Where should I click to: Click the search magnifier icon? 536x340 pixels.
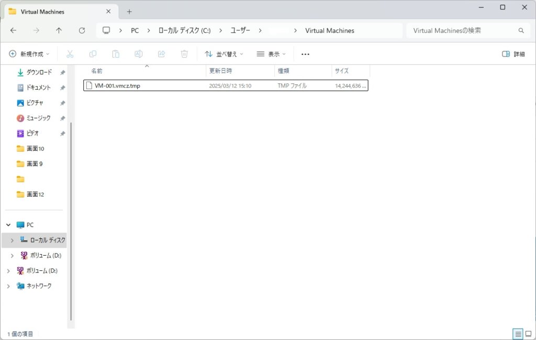(x=521, y=30)
